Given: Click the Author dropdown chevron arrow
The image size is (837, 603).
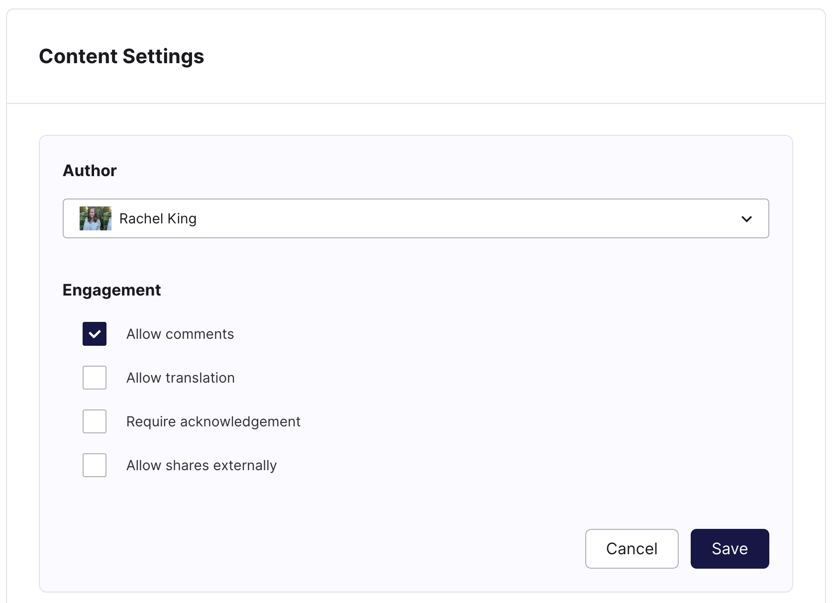Looking at the screenshot, I should [746, 219].
